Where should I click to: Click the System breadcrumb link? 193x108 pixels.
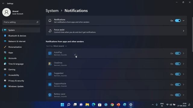coord(52,11)
